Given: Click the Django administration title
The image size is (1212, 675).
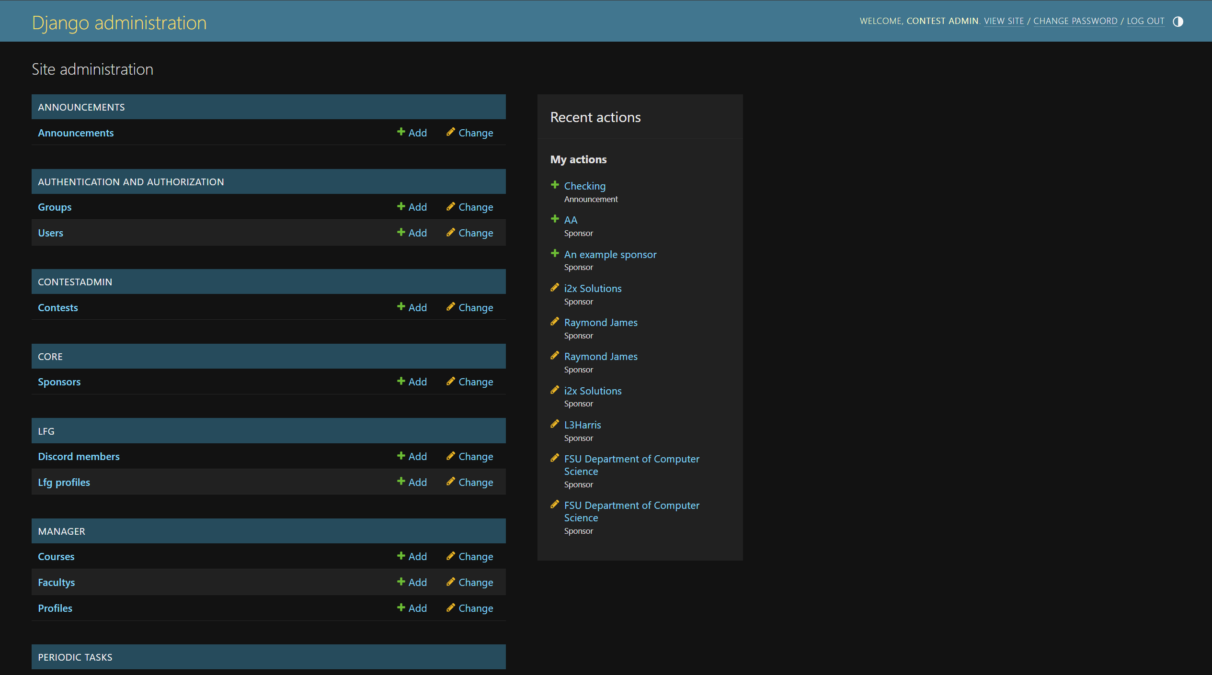Looking at the screenshot, I should [x=119, y=22].
